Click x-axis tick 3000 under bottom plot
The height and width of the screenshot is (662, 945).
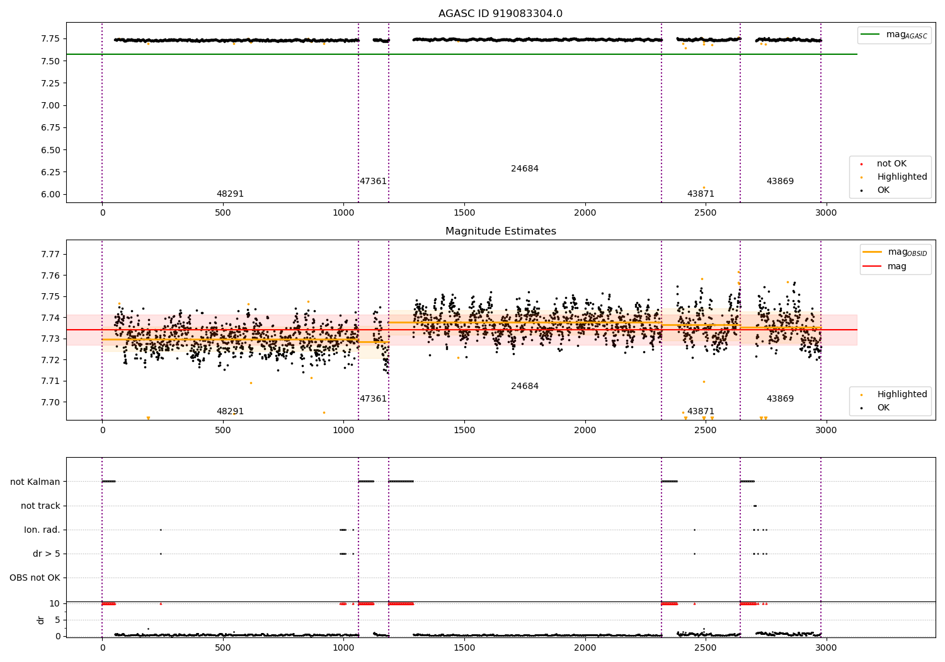pyautogui.click(x=826, y=647)
